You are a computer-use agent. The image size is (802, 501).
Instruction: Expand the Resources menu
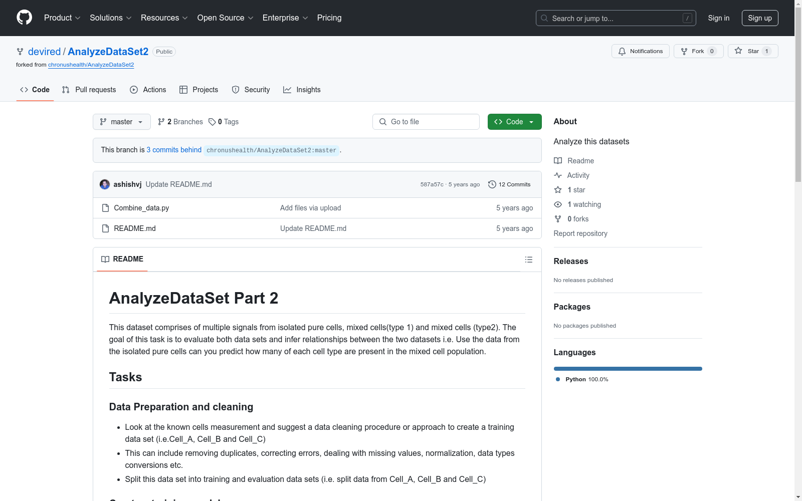click(x=164, y=18)
